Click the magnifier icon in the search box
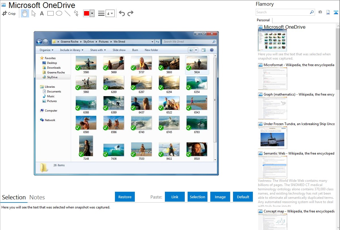This screenshot has height=230, width=340. [x=312, y=12]
